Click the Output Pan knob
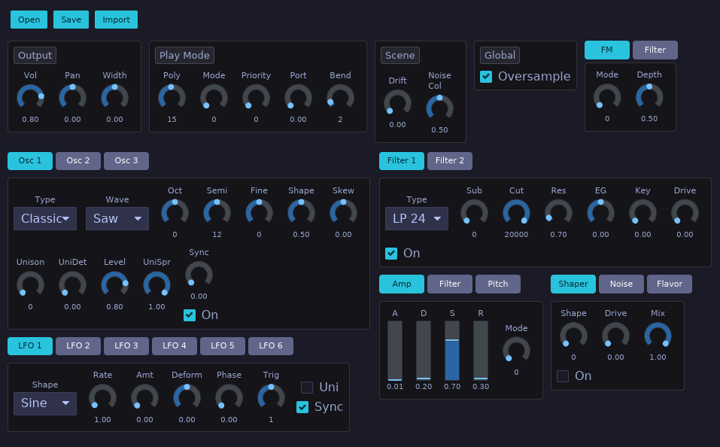The image size is (720, 447). tap(72, 97)
